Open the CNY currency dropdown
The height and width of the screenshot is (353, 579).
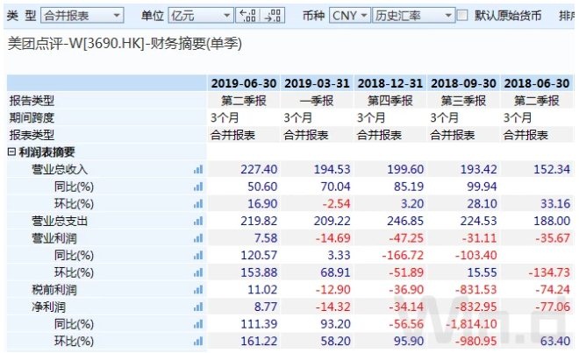point(350,16)
